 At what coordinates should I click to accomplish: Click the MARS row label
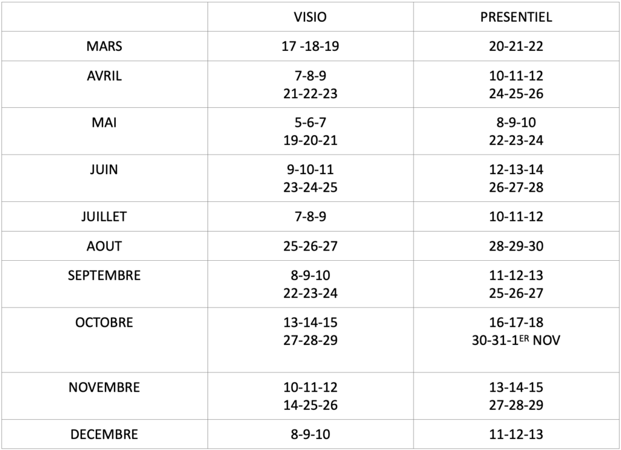[x=104, y=46]
